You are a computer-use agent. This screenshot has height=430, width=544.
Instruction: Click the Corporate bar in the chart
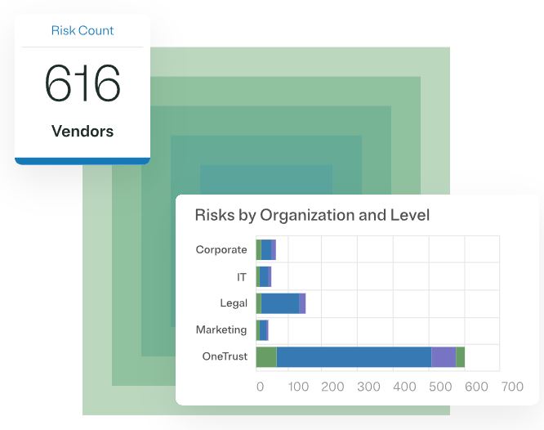(266, 249)
